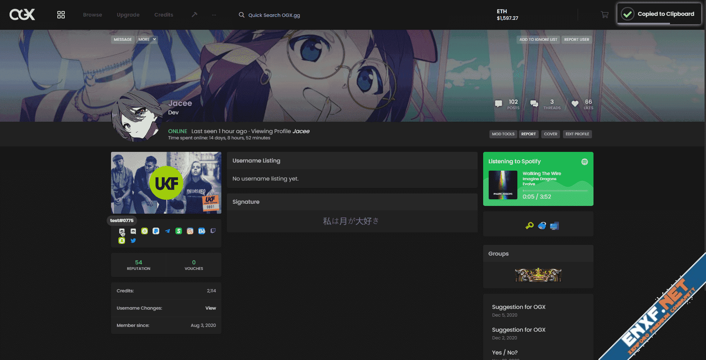The width and height of the screenshot is (706, 360).
Task: Click the Snapchat ghost social icon
Action: (x=122, y=241)
